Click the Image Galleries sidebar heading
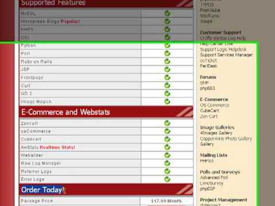This screenshot has height=206, width=275. coord(217,128)
